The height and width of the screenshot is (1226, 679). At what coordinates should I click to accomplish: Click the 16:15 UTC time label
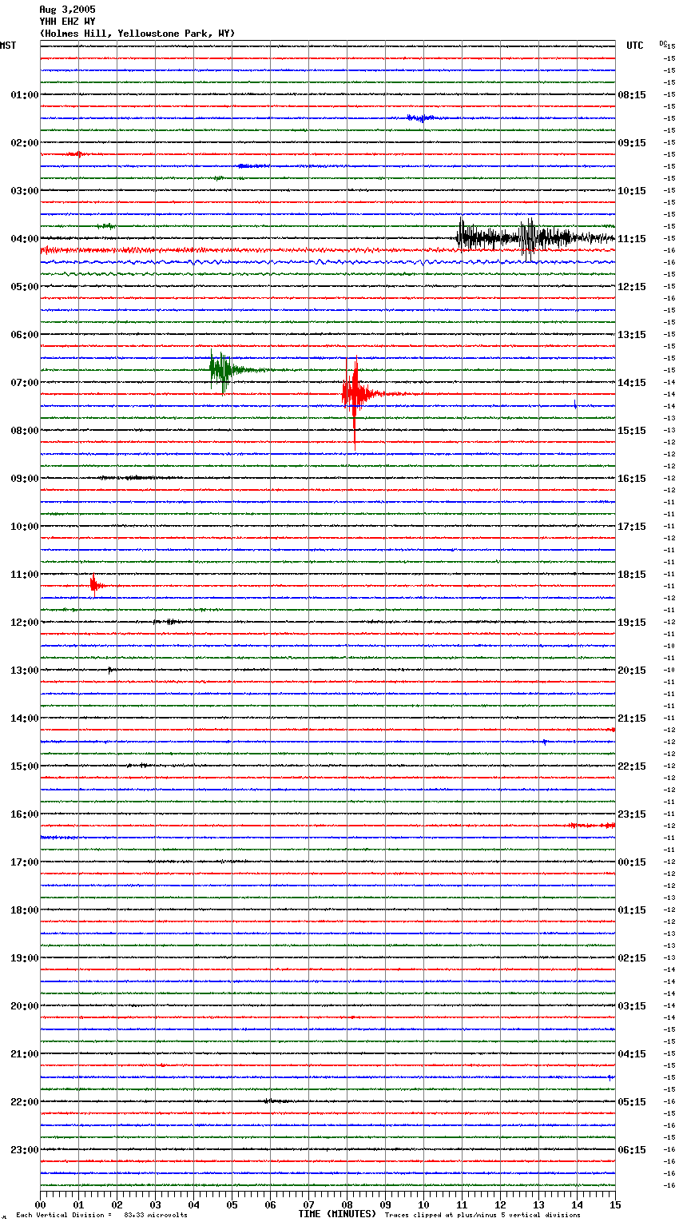click(632, 479)
